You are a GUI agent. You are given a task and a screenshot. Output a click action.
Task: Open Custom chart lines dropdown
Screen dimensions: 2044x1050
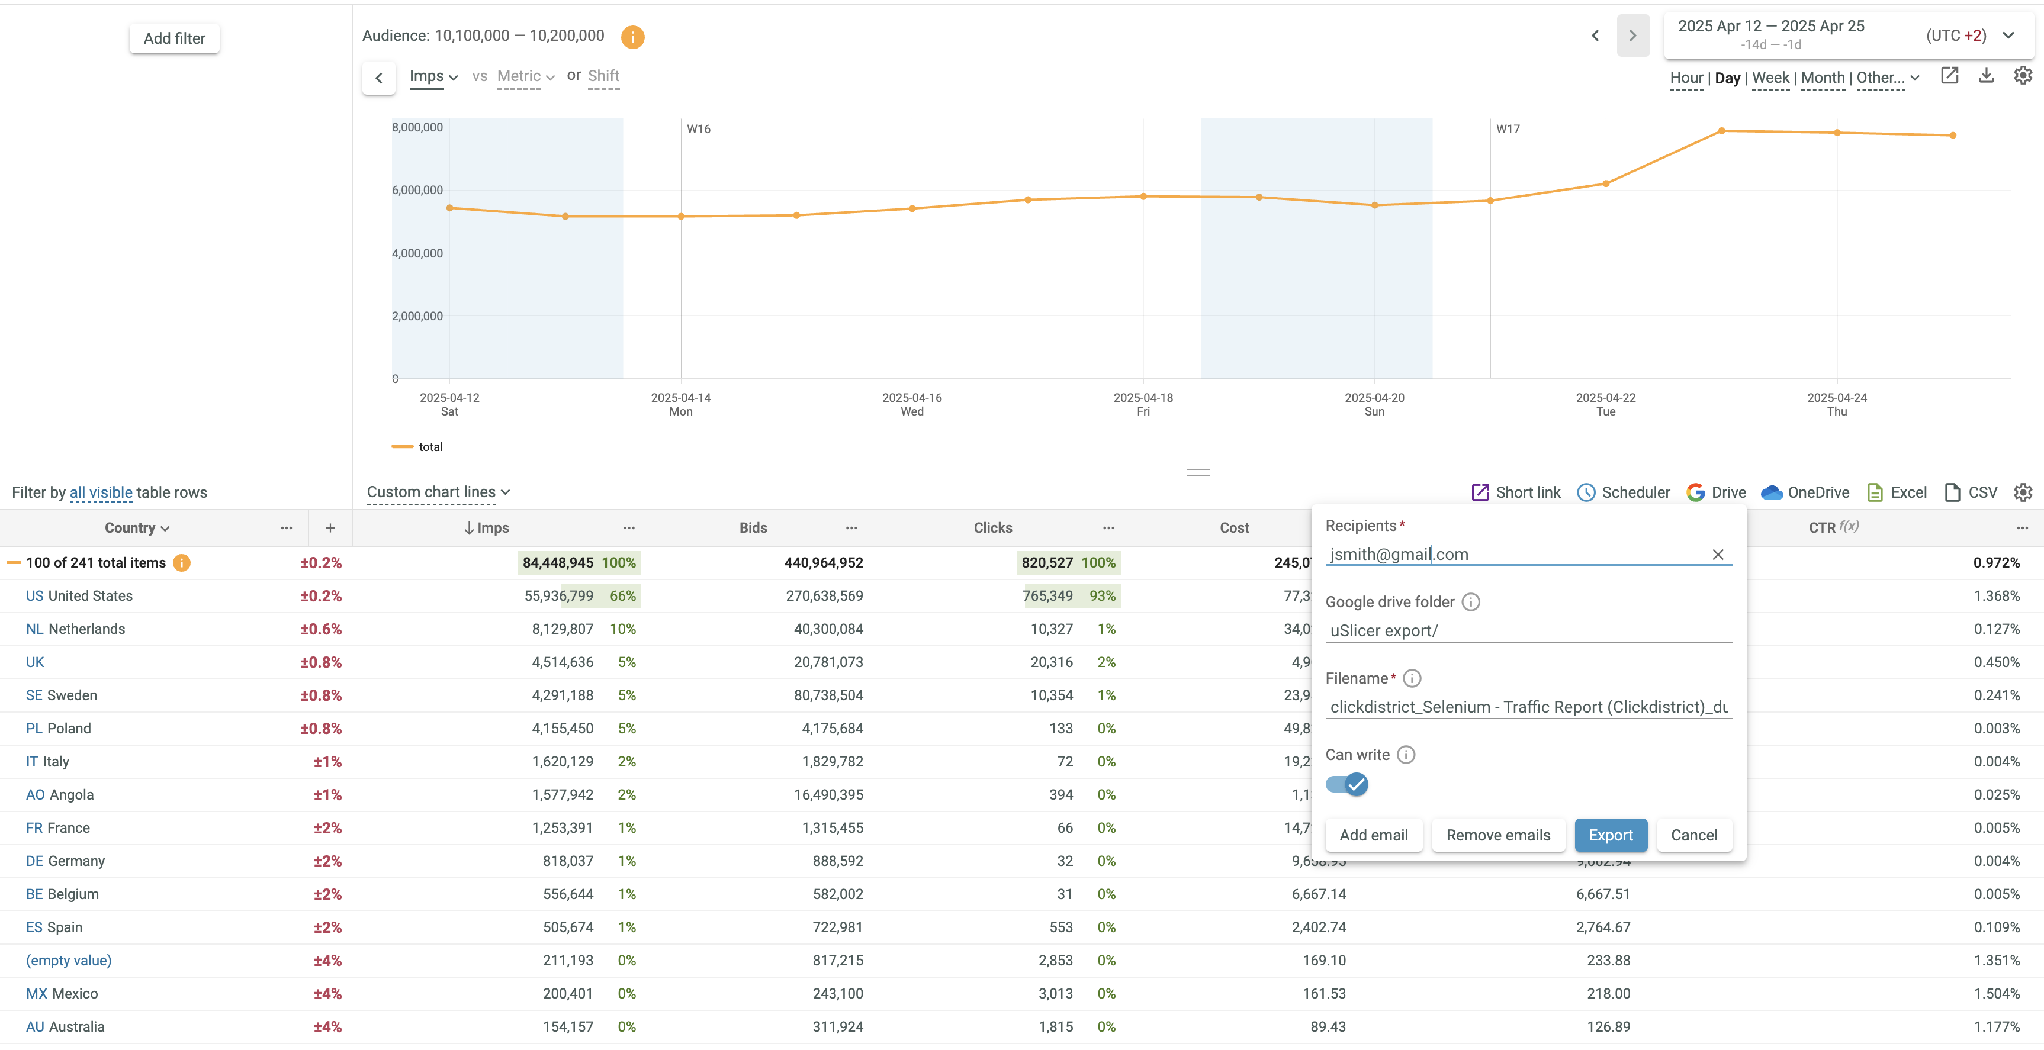(x=438, y=492)
